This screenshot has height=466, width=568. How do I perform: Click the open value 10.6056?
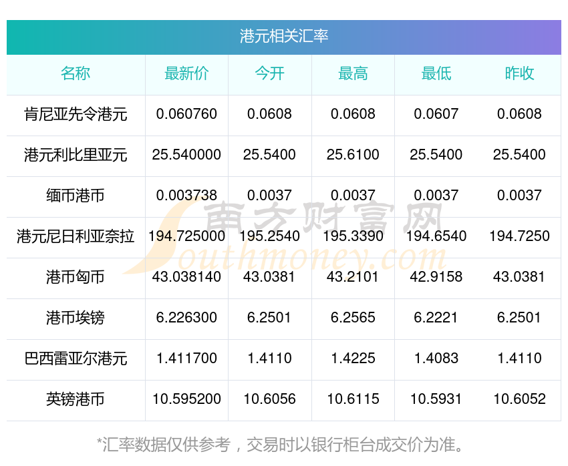[x=269, y=399]
